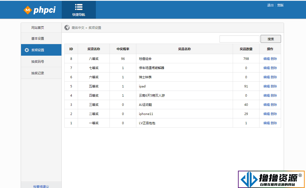Viewport: 306px width, 188px height.
Task: Log out via 退出 link
Action: [x=270, y=5]
